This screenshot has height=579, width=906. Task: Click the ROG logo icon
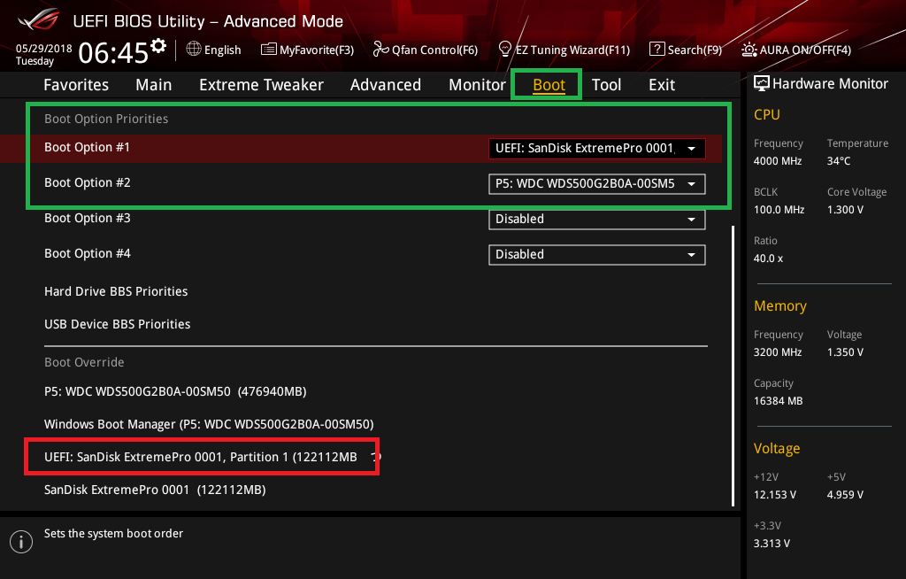[x=38, y=19]
